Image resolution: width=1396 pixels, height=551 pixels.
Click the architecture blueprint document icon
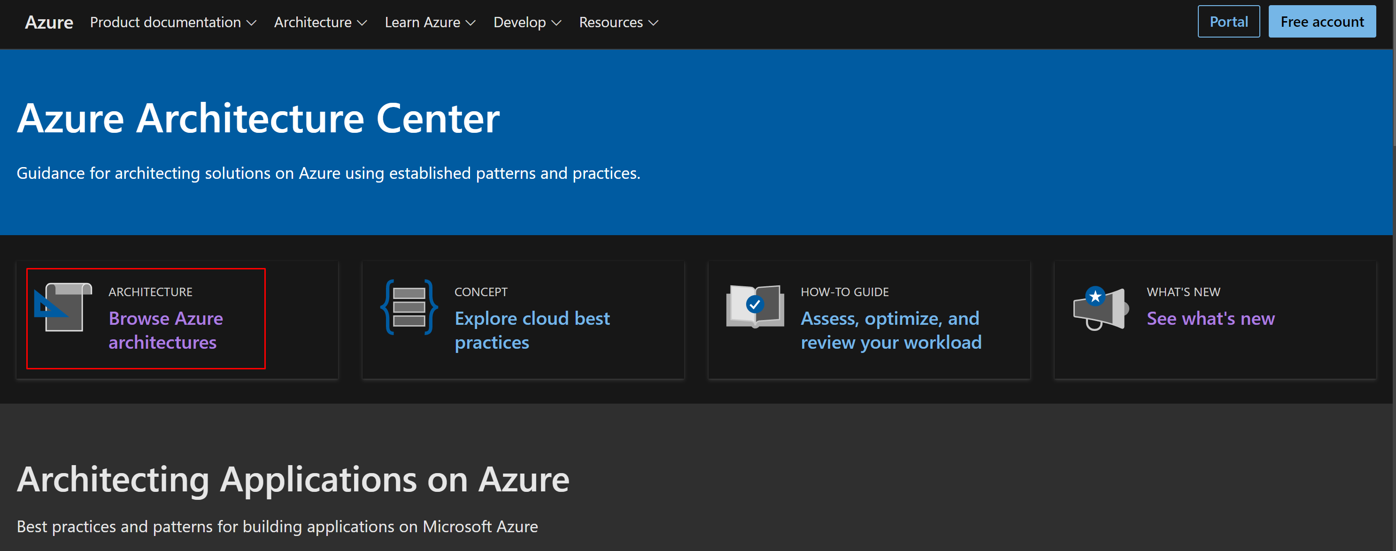pos(63,306)
